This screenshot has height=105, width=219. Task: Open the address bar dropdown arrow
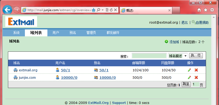[x=103, y=10]
